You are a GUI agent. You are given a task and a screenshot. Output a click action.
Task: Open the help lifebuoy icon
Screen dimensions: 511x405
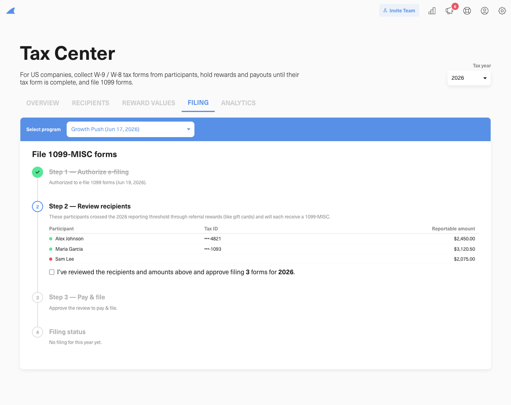click(x=467, y=11)
